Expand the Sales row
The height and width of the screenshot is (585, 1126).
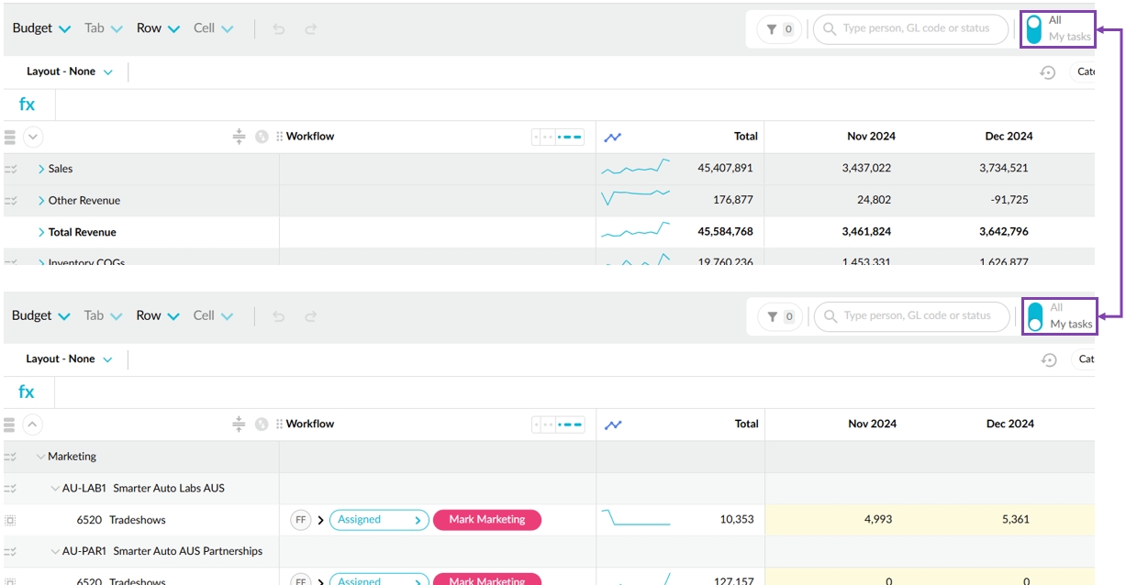point(41,169)
